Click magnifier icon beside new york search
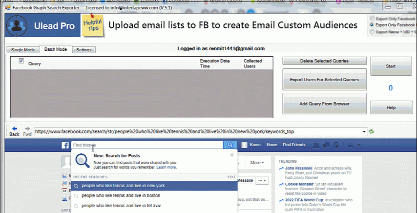 click(x=76, y=186)
